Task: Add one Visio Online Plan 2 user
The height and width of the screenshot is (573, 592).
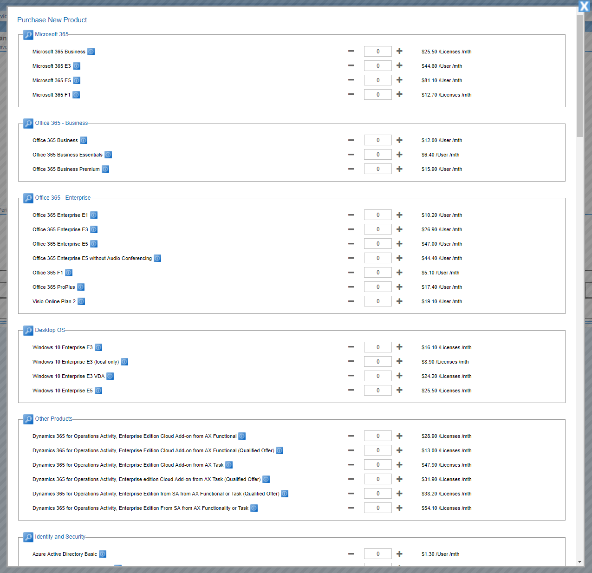Action: (399, 301)
